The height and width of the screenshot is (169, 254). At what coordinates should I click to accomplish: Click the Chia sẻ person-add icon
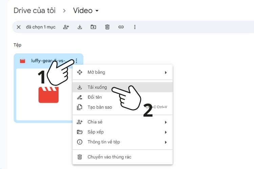80,122
